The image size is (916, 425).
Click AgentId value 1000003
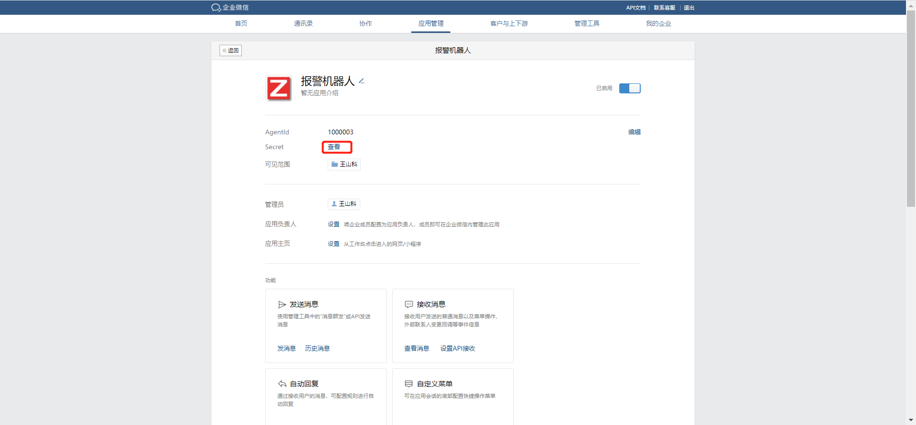coord(341,132)
